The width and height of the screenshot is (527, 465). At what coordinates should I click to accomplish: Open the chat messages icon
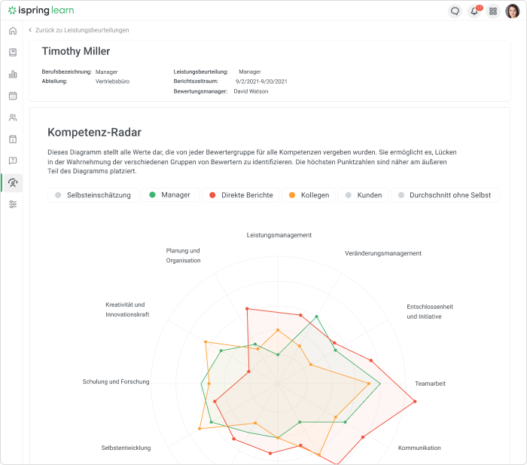[455, 11]
